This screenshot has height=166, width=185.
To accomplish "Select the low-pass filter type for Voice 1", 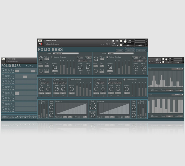I will click(x=42, y=83).
